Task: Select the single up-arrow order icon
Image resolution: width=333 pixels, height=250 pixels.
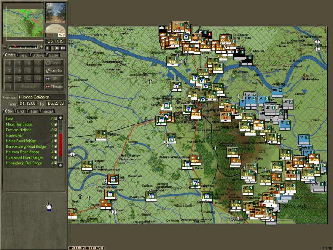Action: (10, 63)
